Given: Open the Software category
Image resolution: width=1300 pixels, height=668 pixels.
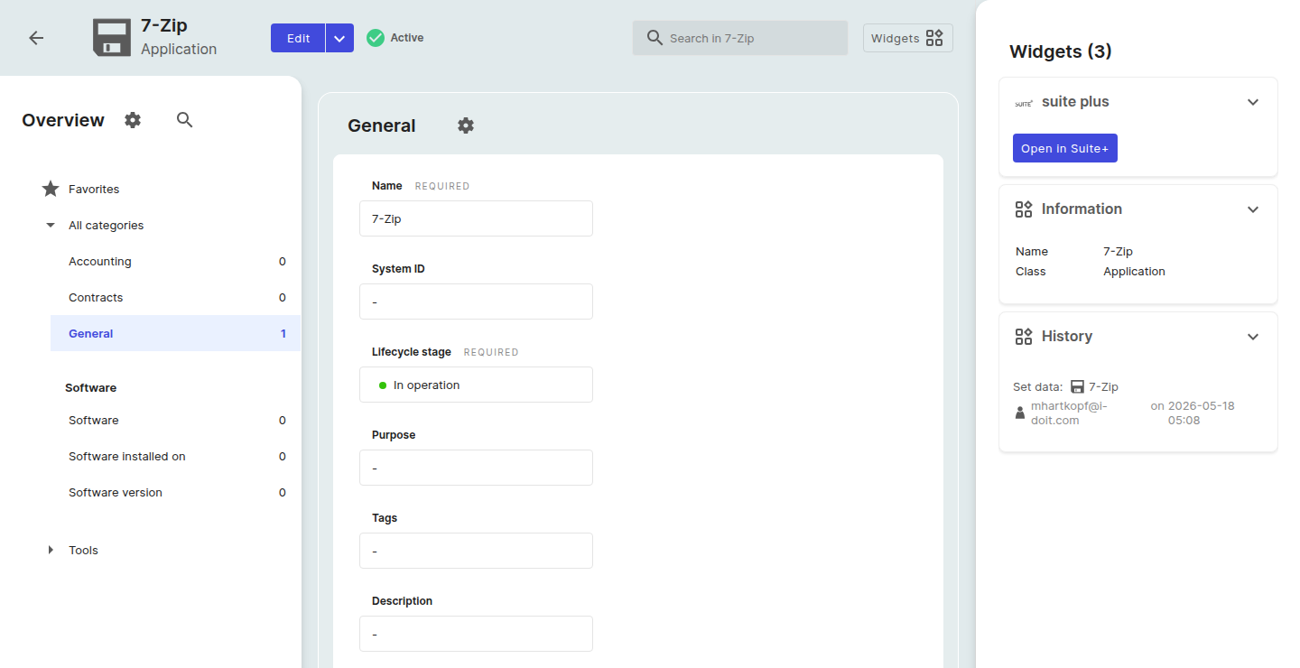Looking at the screenshot, I should coord(175,420).
